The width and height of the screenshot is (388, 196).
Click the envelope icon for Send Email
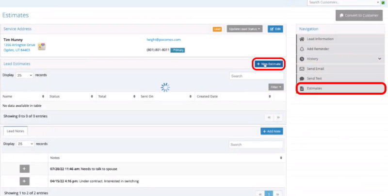pyautogui.click(x=302, y=69)
